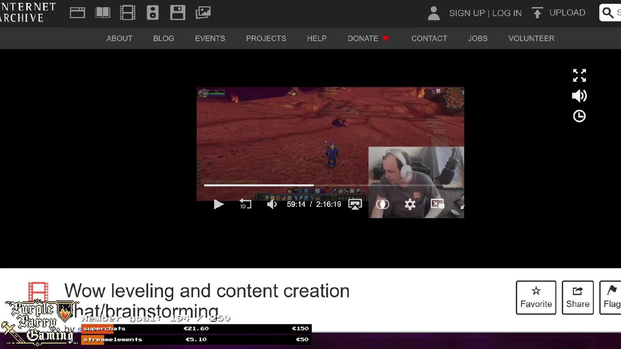Open the CONTACT menu item
621x349 pixels.
pos(429,38)
